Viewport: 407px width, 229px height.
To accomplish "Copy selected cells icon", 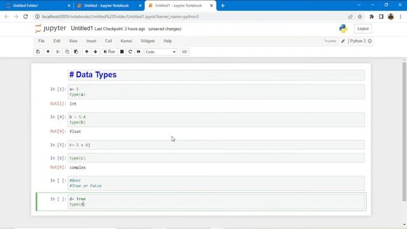I will click(x=67, y=52).
